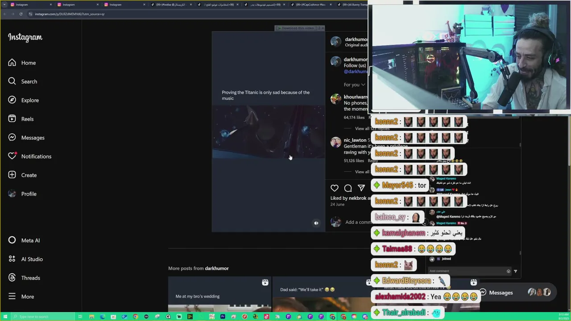Viewport: 571px width, 321px height.
Task: Open the More hamburger menu
Action: point(21,296)
